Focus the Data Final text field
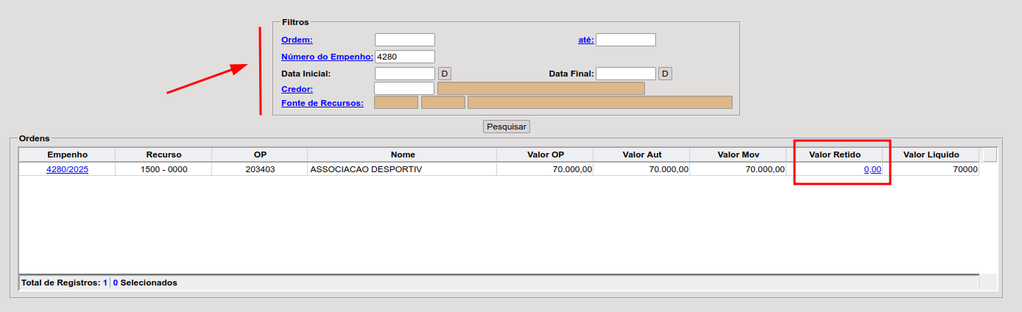 (625, 74)
